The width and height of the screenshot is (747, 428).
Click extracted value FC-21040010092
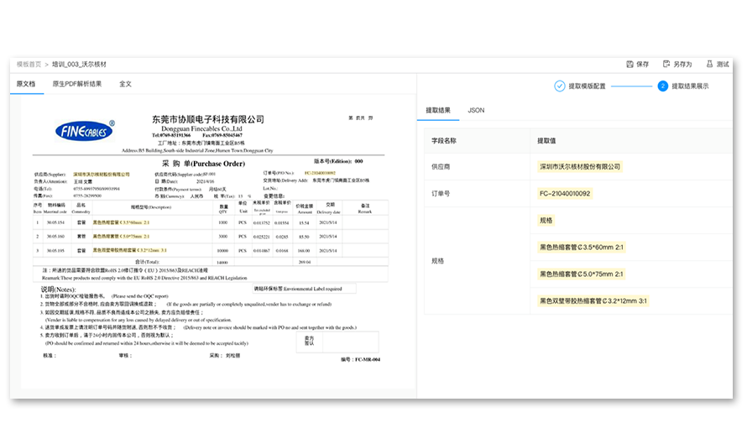[565, 194]
